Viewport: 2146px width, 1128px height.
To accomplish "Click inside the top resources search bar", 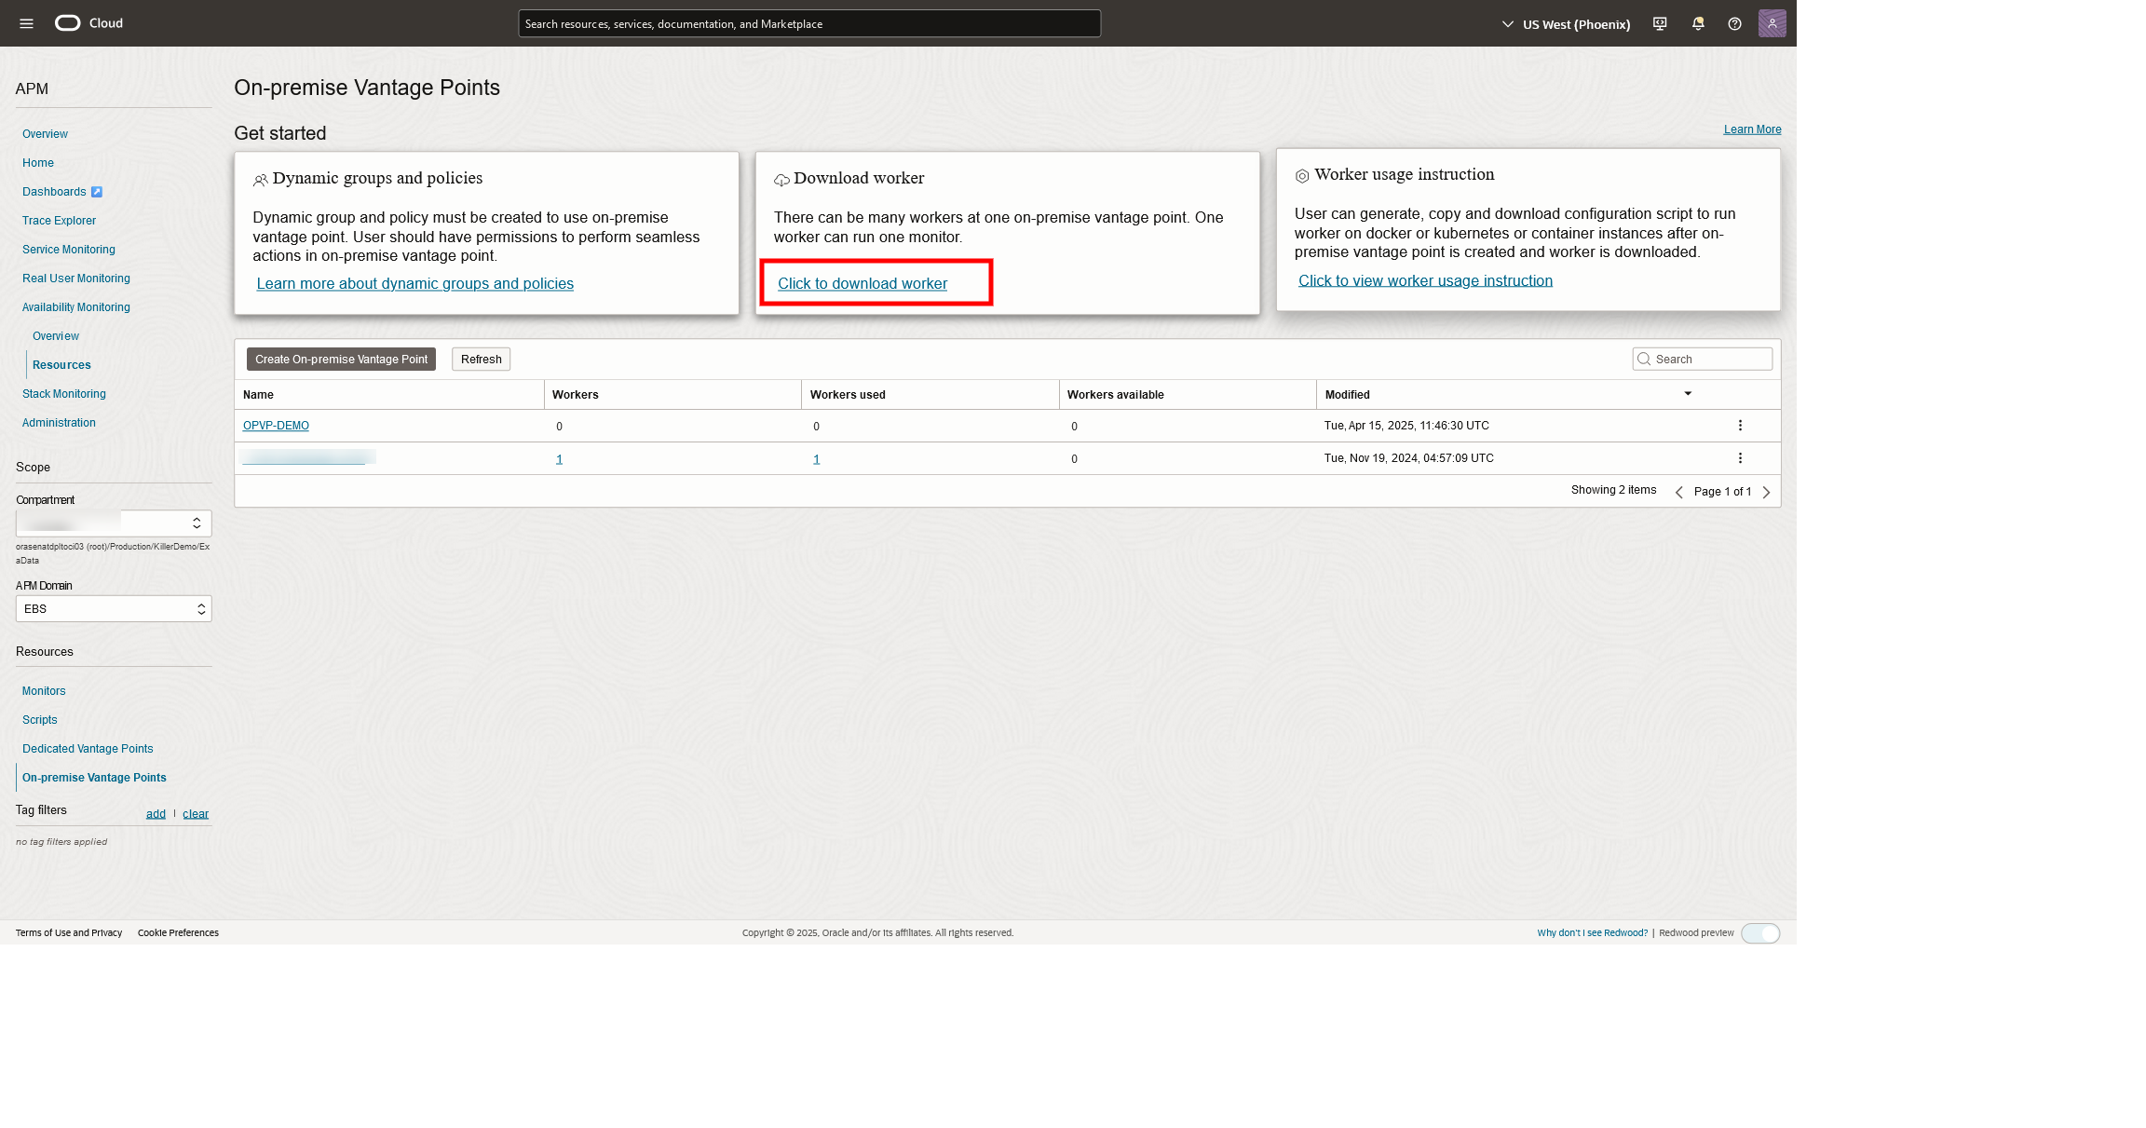I will (808, 23).
